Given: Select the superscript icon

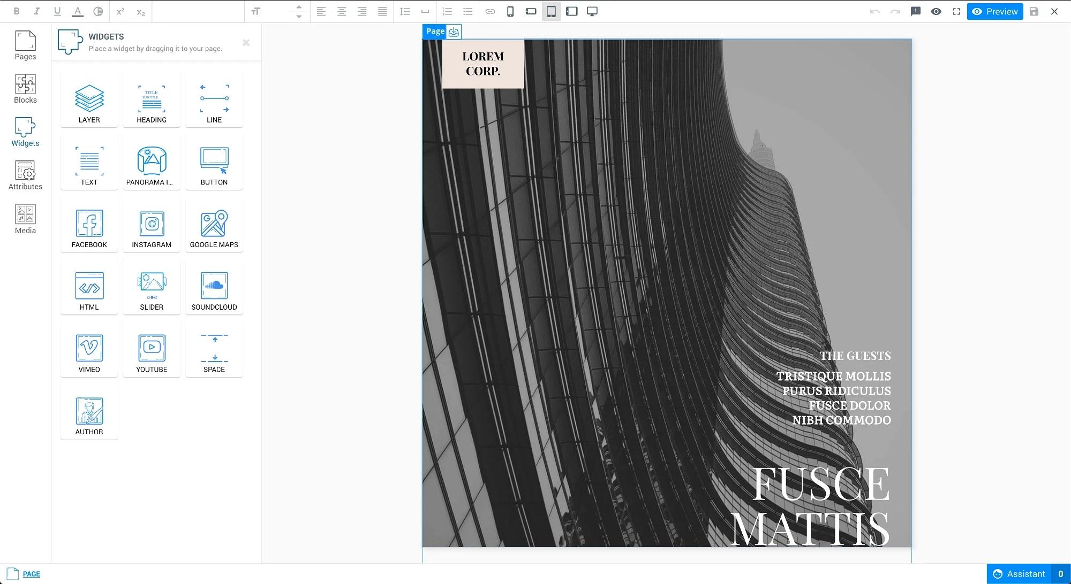Looking at the screenshot, I should (119, 11).
